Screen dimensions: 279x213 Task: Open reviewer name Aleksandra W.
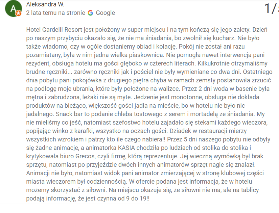pyautogui.click(x=45, y=4)
